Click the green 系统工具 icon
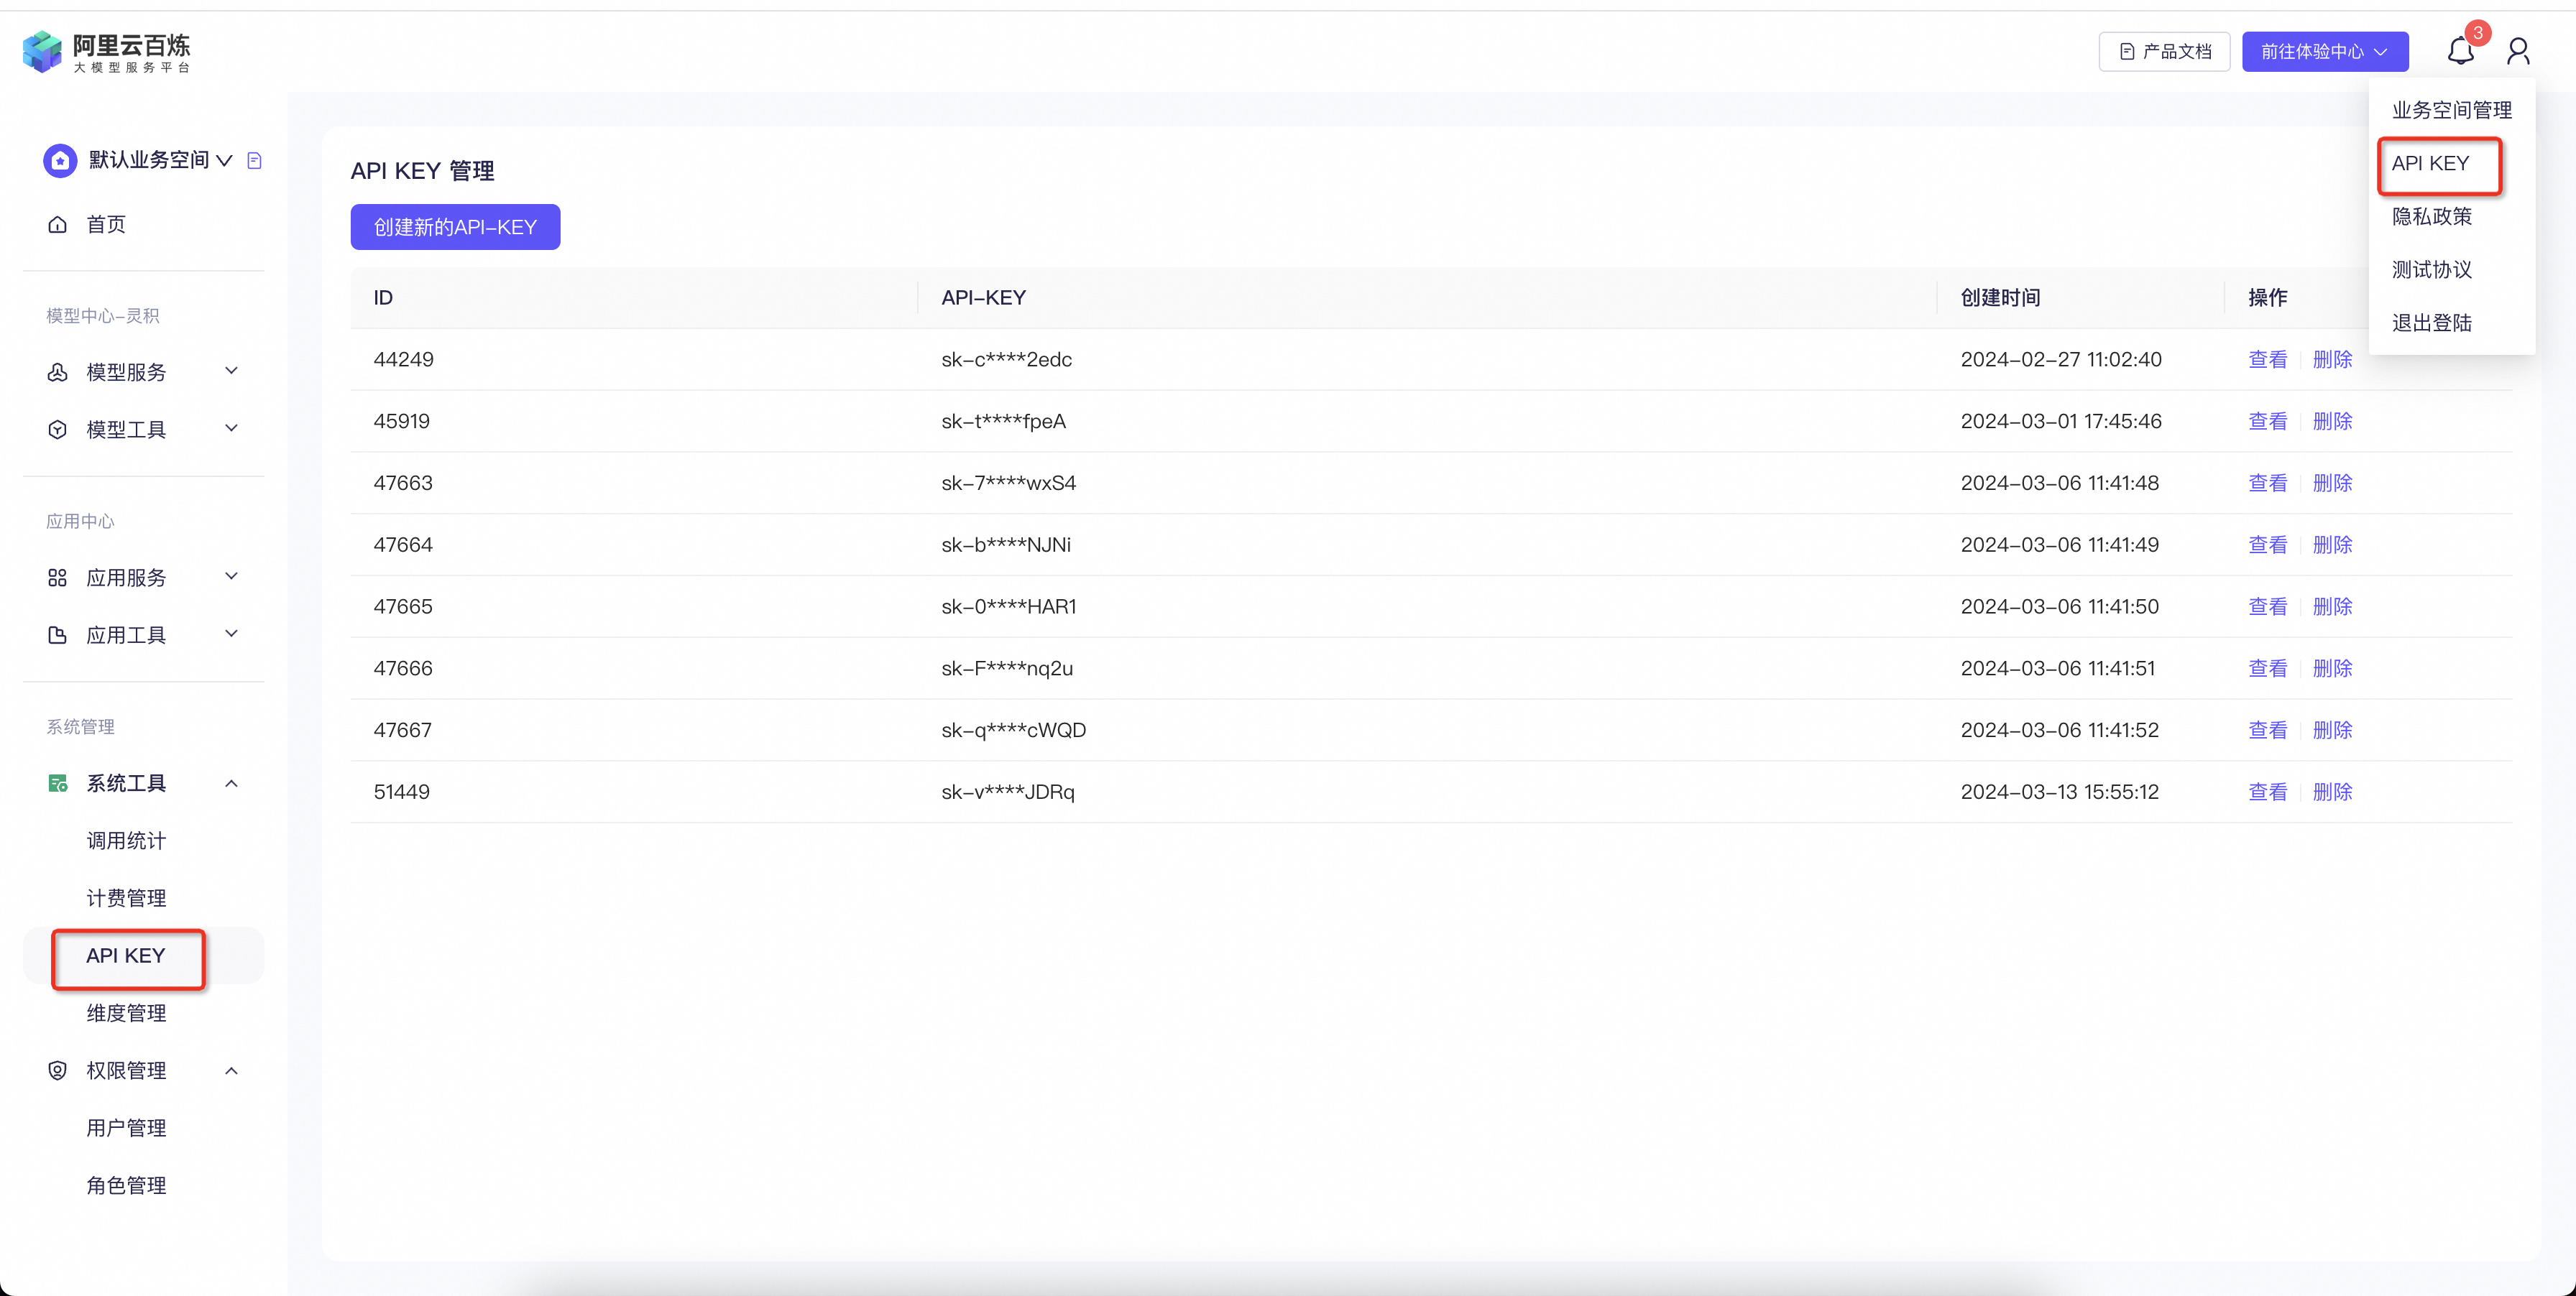2576x1296 pixels. pos(58,782)
